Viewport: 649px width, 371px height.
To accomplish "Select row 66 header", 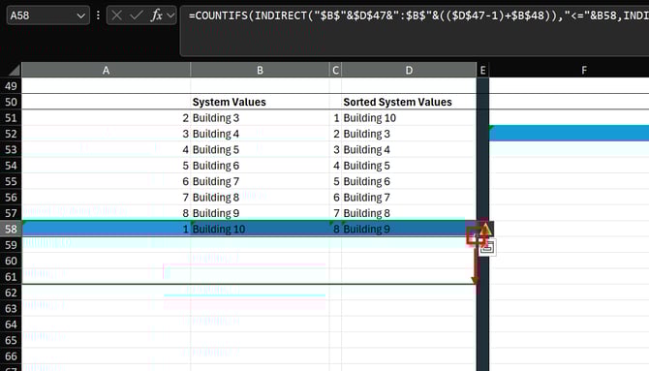I will pos(11,356).
